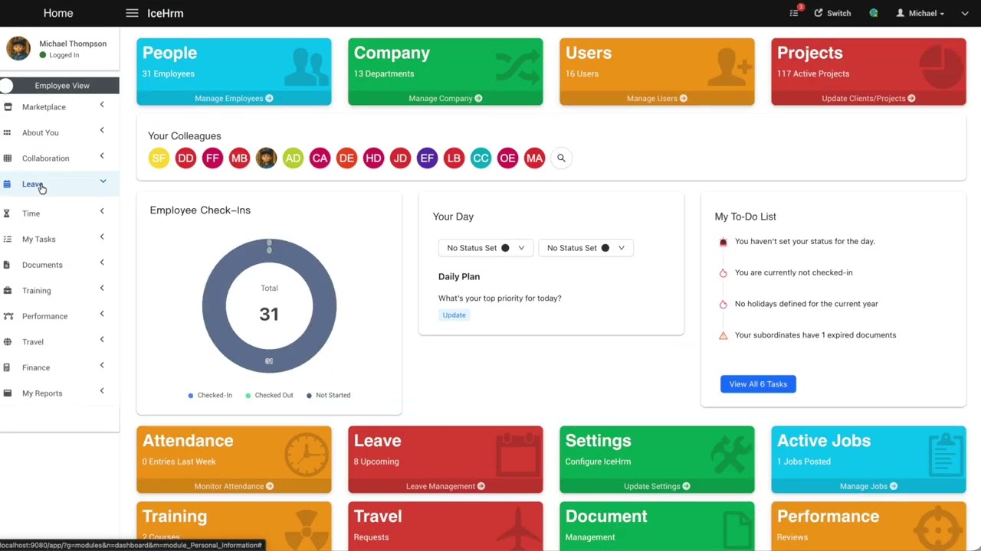Screen dimensions: 981x551
Task: Click the Training briefcase icon in sidebar
Action: coord(7,291)
